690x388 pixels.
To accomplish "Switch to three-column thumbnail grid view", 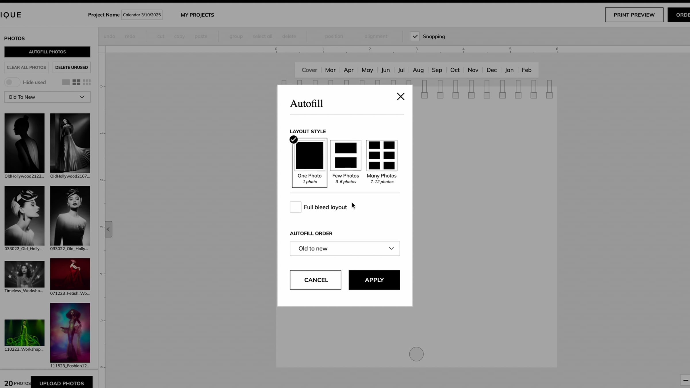I will click(x=87, y=82).
